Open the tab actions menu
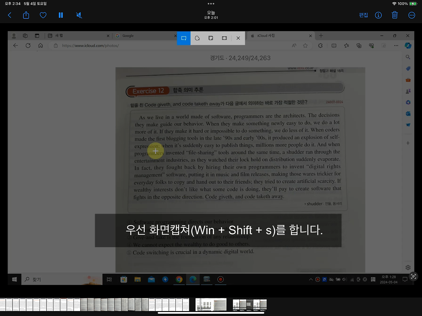This screenshot has width=422, height=316. tap(37, 36)
